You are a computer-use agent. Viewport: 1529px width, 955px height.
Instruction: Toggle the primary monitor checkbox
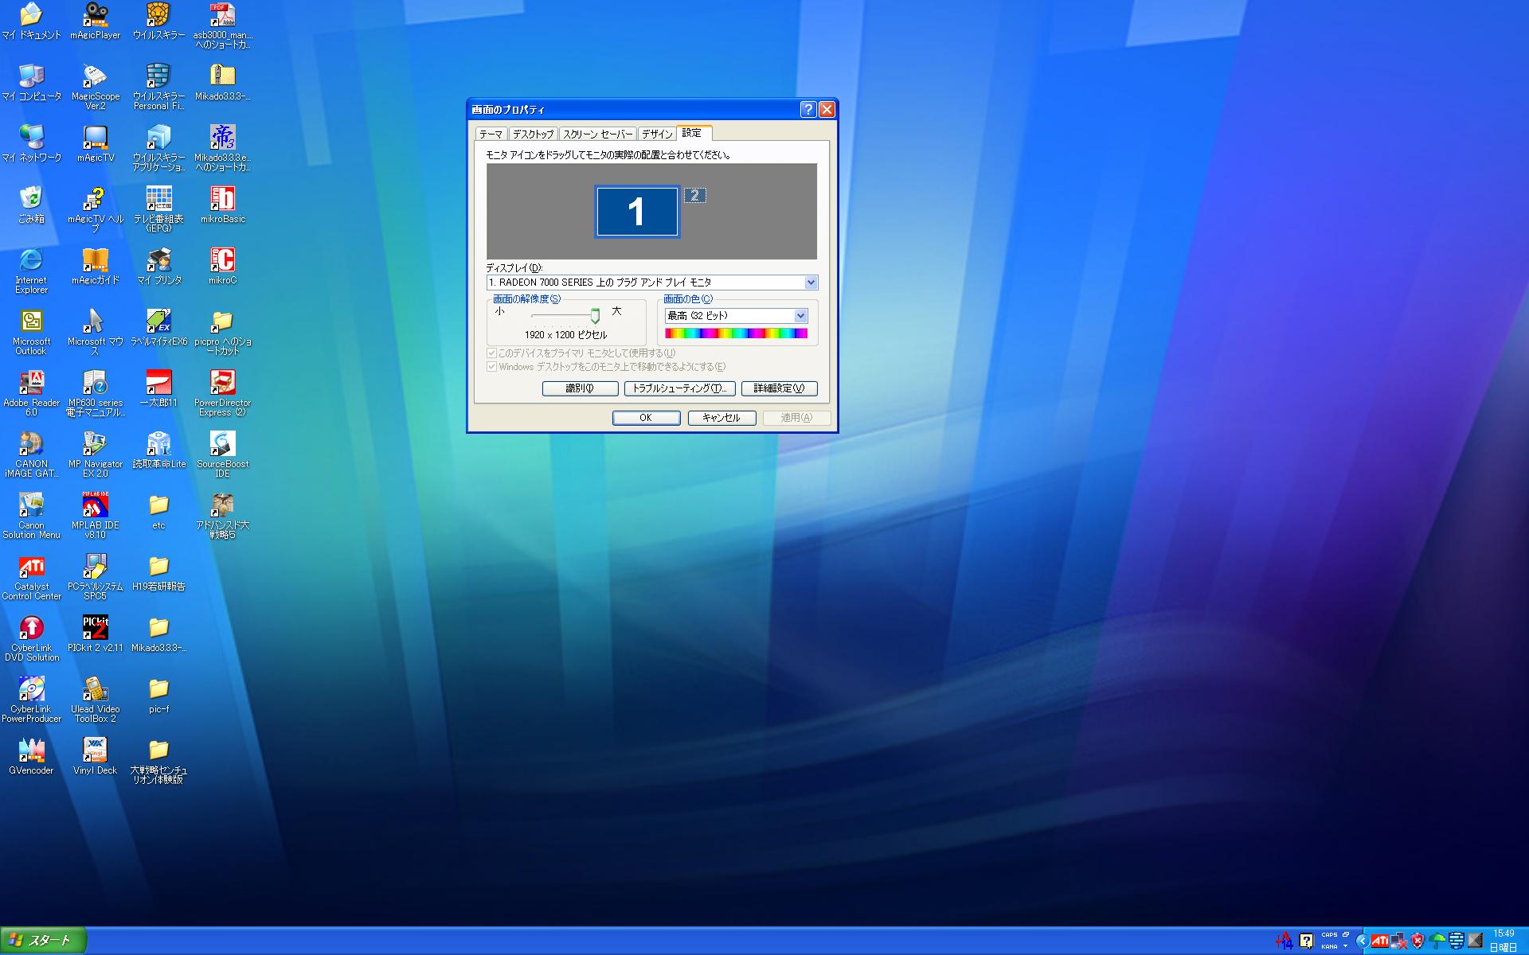pyautogui.click(x=491, y=353)
